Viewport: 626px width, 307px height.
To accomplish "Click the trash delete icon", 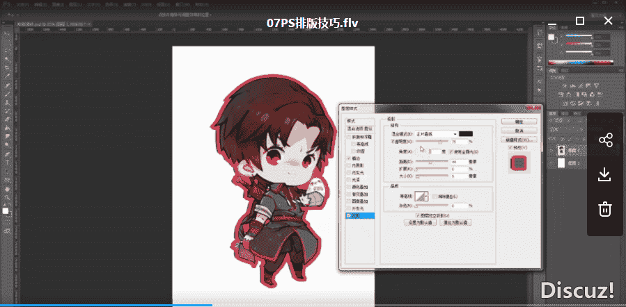I will pyautogui.click(x=606, y=208).
